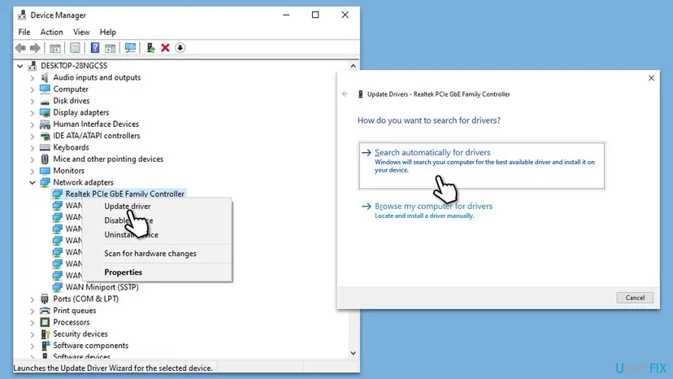Click the Properties sheet toolbar icon
673x379 pixels.
pos(75,48)
